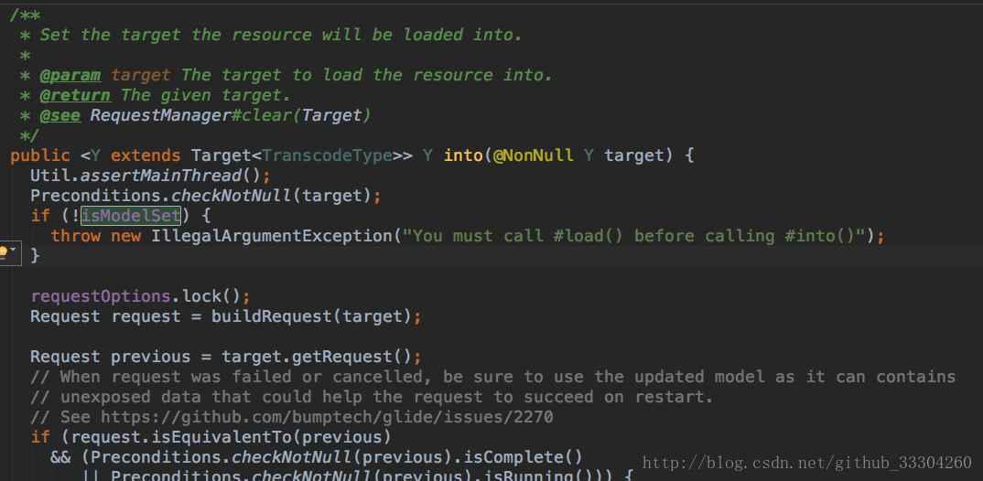
Task: Click TranscodeType in the generic declaration
Action: point(327,155)
